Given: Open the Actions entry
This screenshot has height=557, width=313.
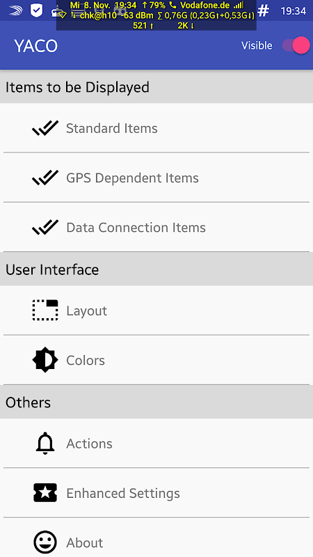Looking at the screenshot, I should point(156,444).
